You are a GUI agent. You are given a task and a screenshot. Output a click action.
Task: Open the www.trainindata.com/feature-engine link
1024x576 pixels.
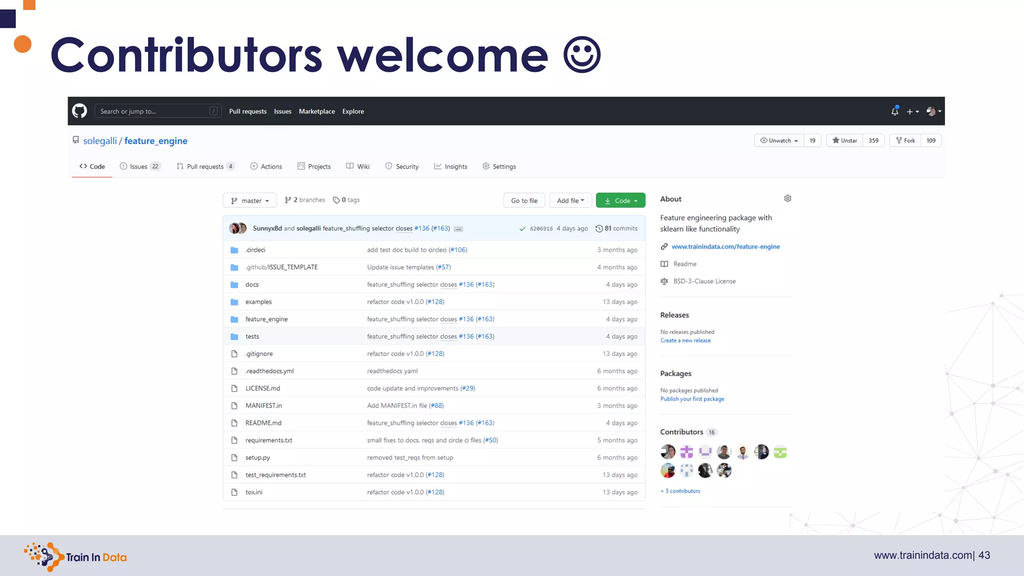(x=725, y=246)
